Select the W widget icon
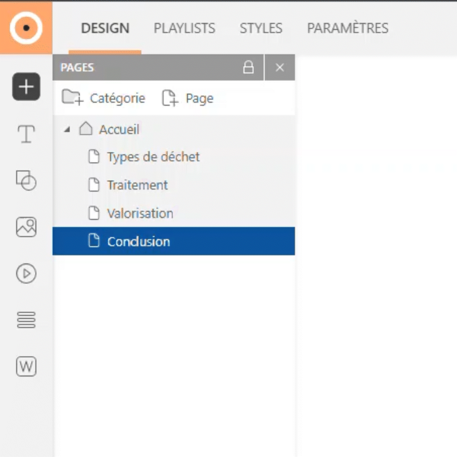 [x=26, y=366]
